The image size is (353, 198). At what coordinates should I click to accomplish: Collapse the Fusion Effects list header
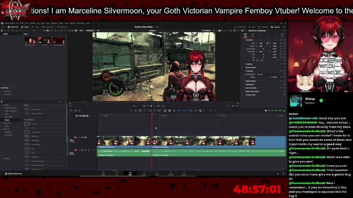(65, 120)
